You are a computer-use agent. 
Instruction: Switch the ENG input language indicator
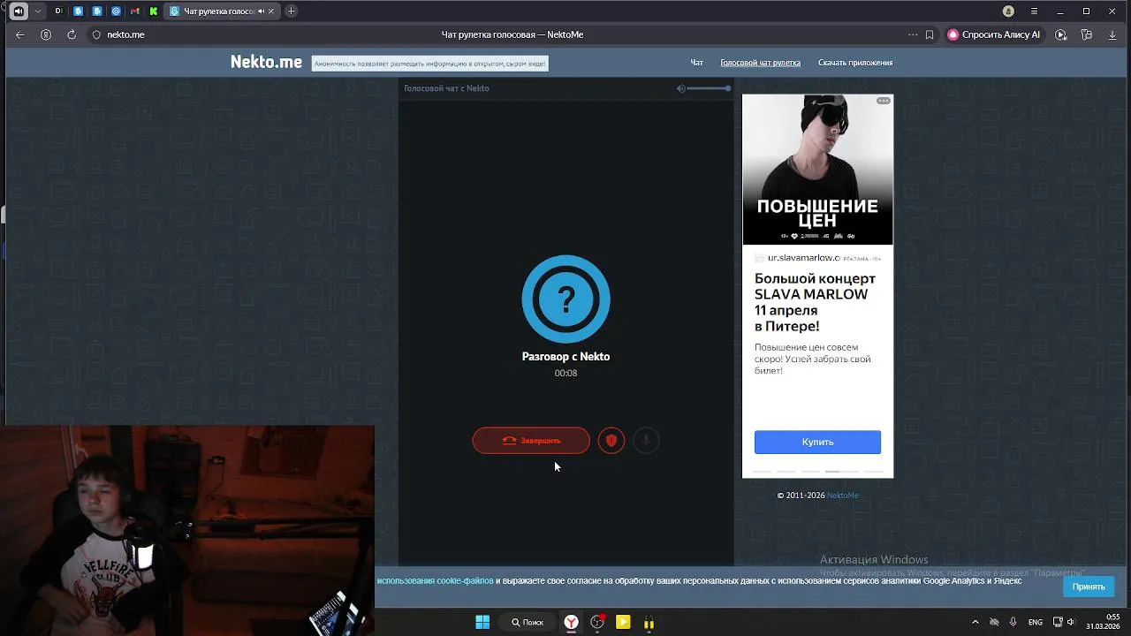click(1035, 622)
